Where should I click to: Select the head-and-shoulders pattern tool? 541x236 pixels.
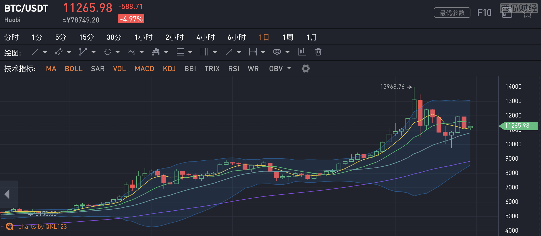click(x=156, y=52)
